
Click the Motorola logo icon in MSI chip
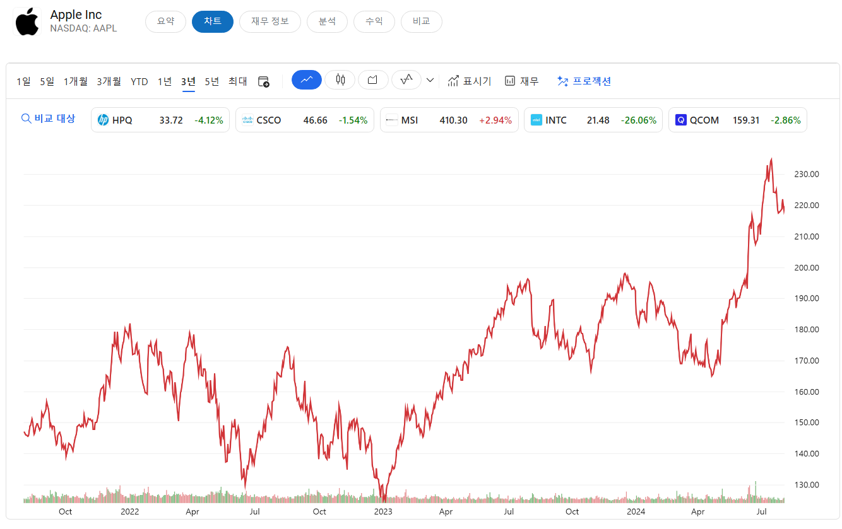coord(392,120)
